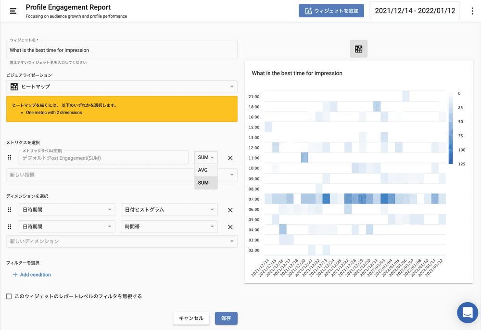Open the 時間帯 dropdown
The height and width of the screenshot is (330, 481).
pos(169,227)
